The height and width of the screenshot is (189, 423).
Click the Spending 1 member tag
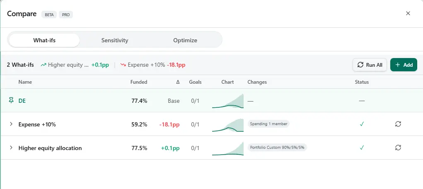pyautogui.click(x=268, y=124)
